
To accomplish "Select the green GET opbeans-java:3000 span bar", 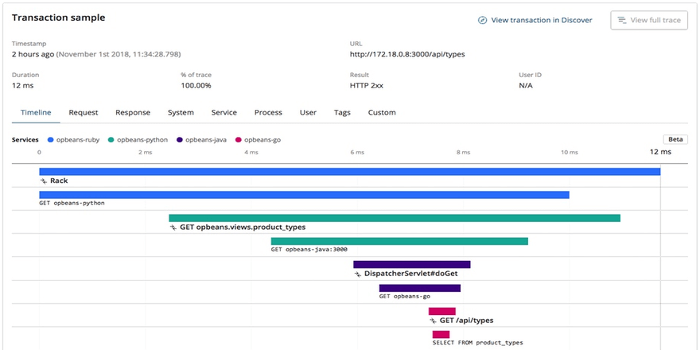I will pos(399,241).
